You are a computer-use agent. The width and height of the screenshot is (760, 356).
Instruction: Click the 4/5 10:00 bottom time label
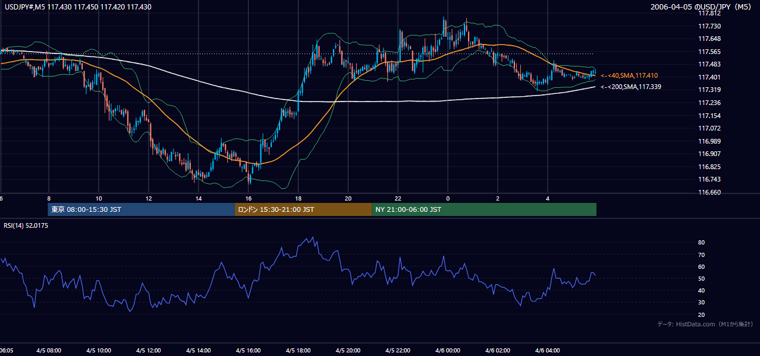99,351
